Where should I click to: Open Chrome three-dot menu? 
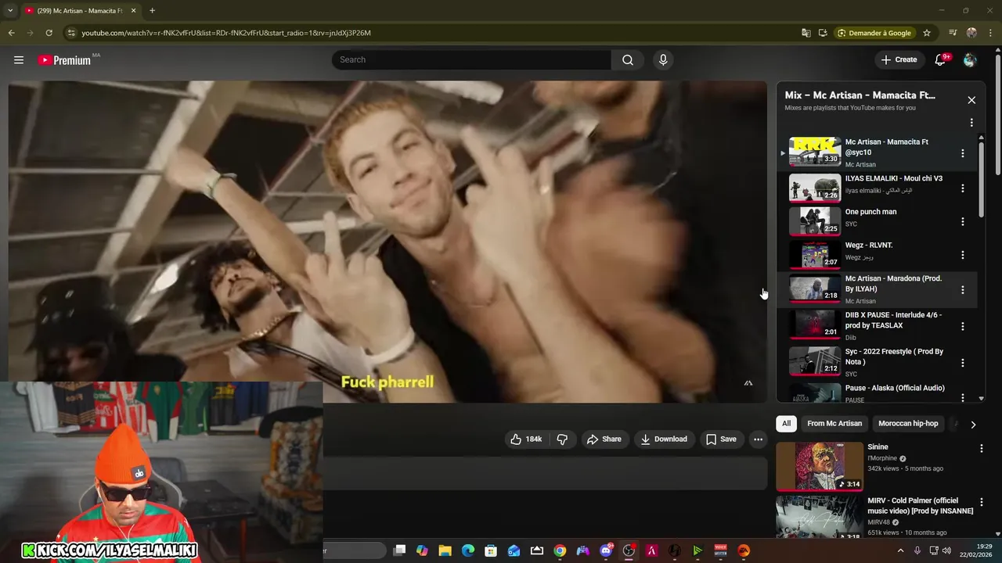[x=989, y=33]
